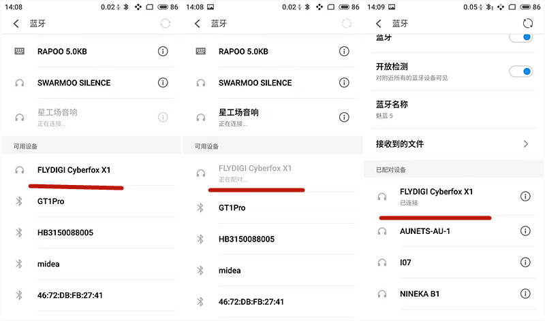Pair with FLYDIGI Cyberfox X1 in the leftmost available list
The width and height of the screenshot is (545, 321).
(91, 170)
